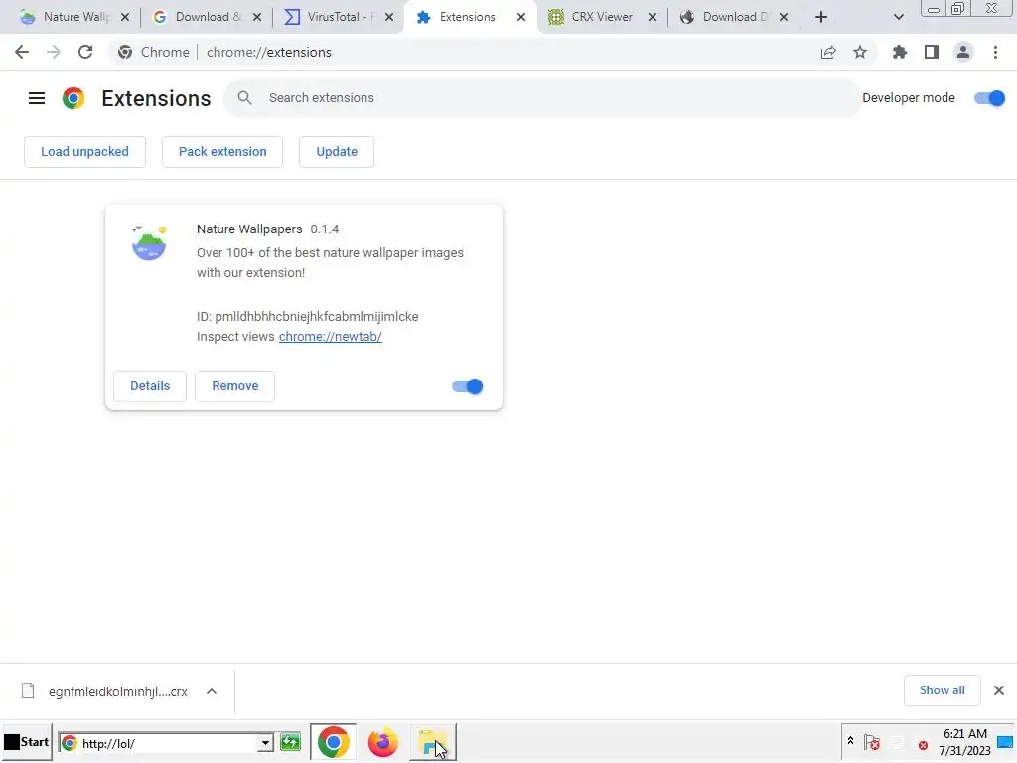1017x763 pixels.
Task: Open Details for Nature Wallpapers
Action: click(x=150, y=386)
